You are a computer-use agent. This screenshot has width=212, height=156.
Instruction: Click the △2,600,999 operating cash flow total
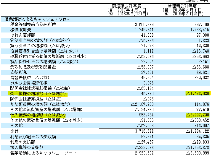tap(198, 153)
